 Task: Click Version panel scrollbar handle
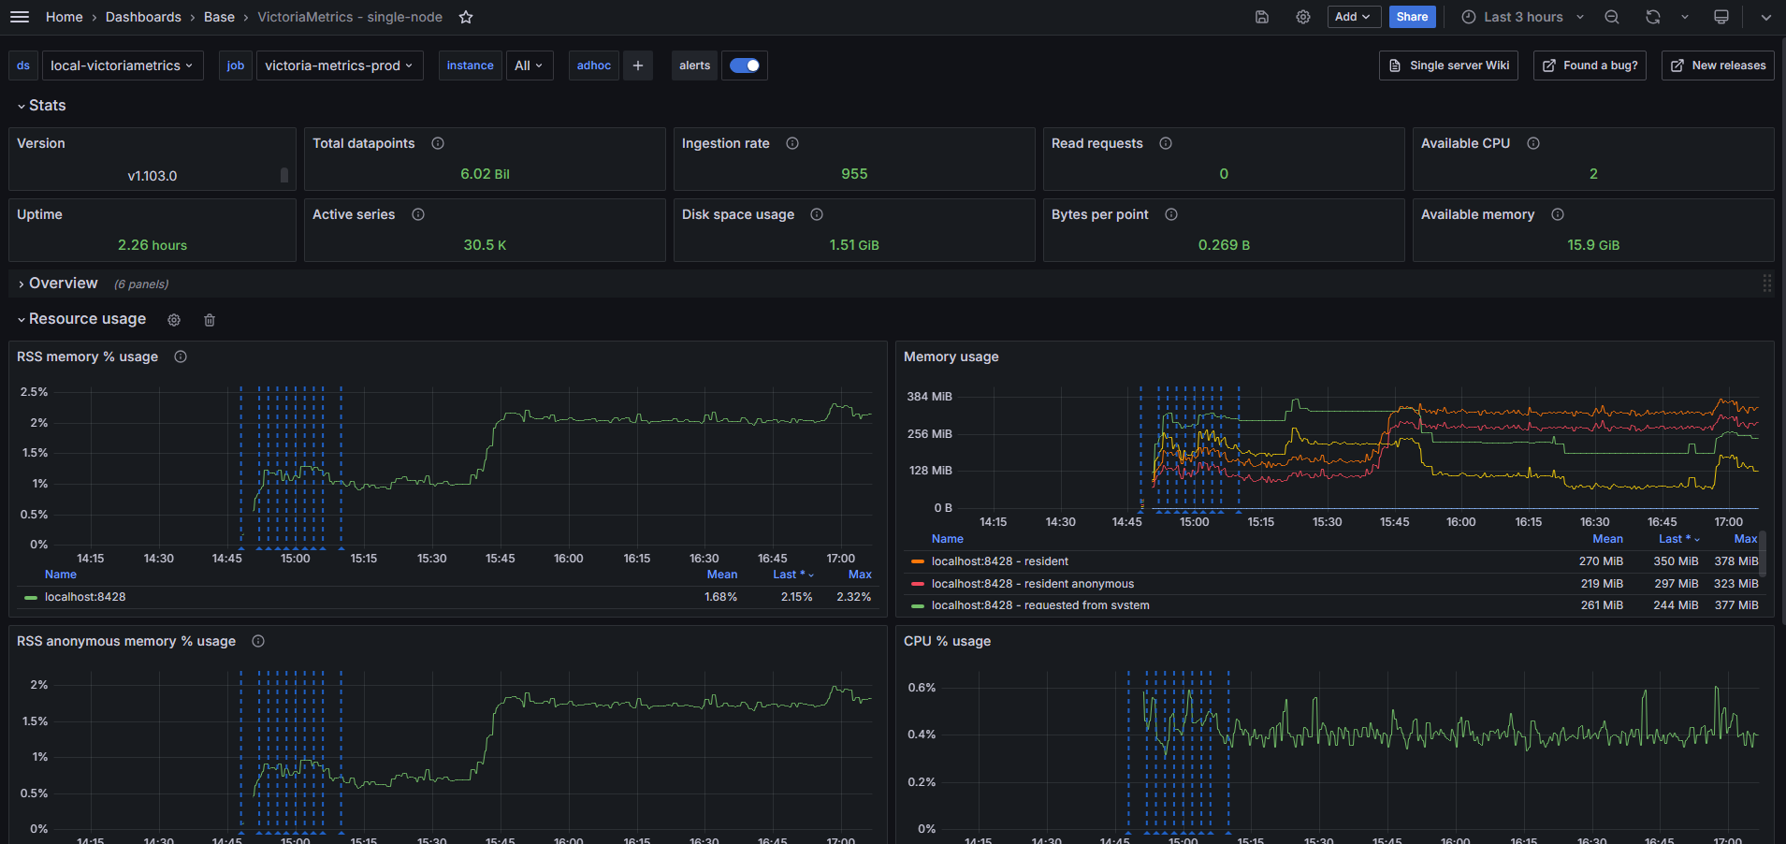click(x=284, y=175)
